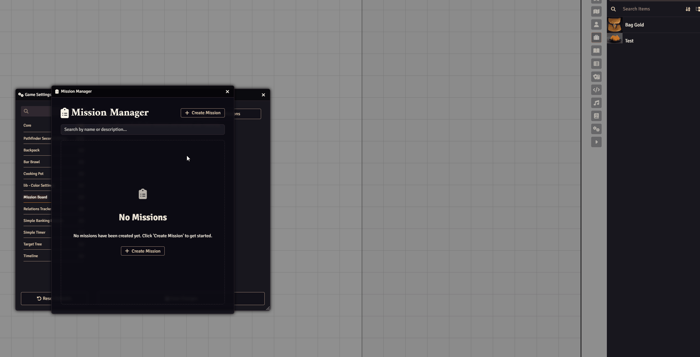Click Create Mission button in the header
700x357 pixels.
click(x=203, y=113)
